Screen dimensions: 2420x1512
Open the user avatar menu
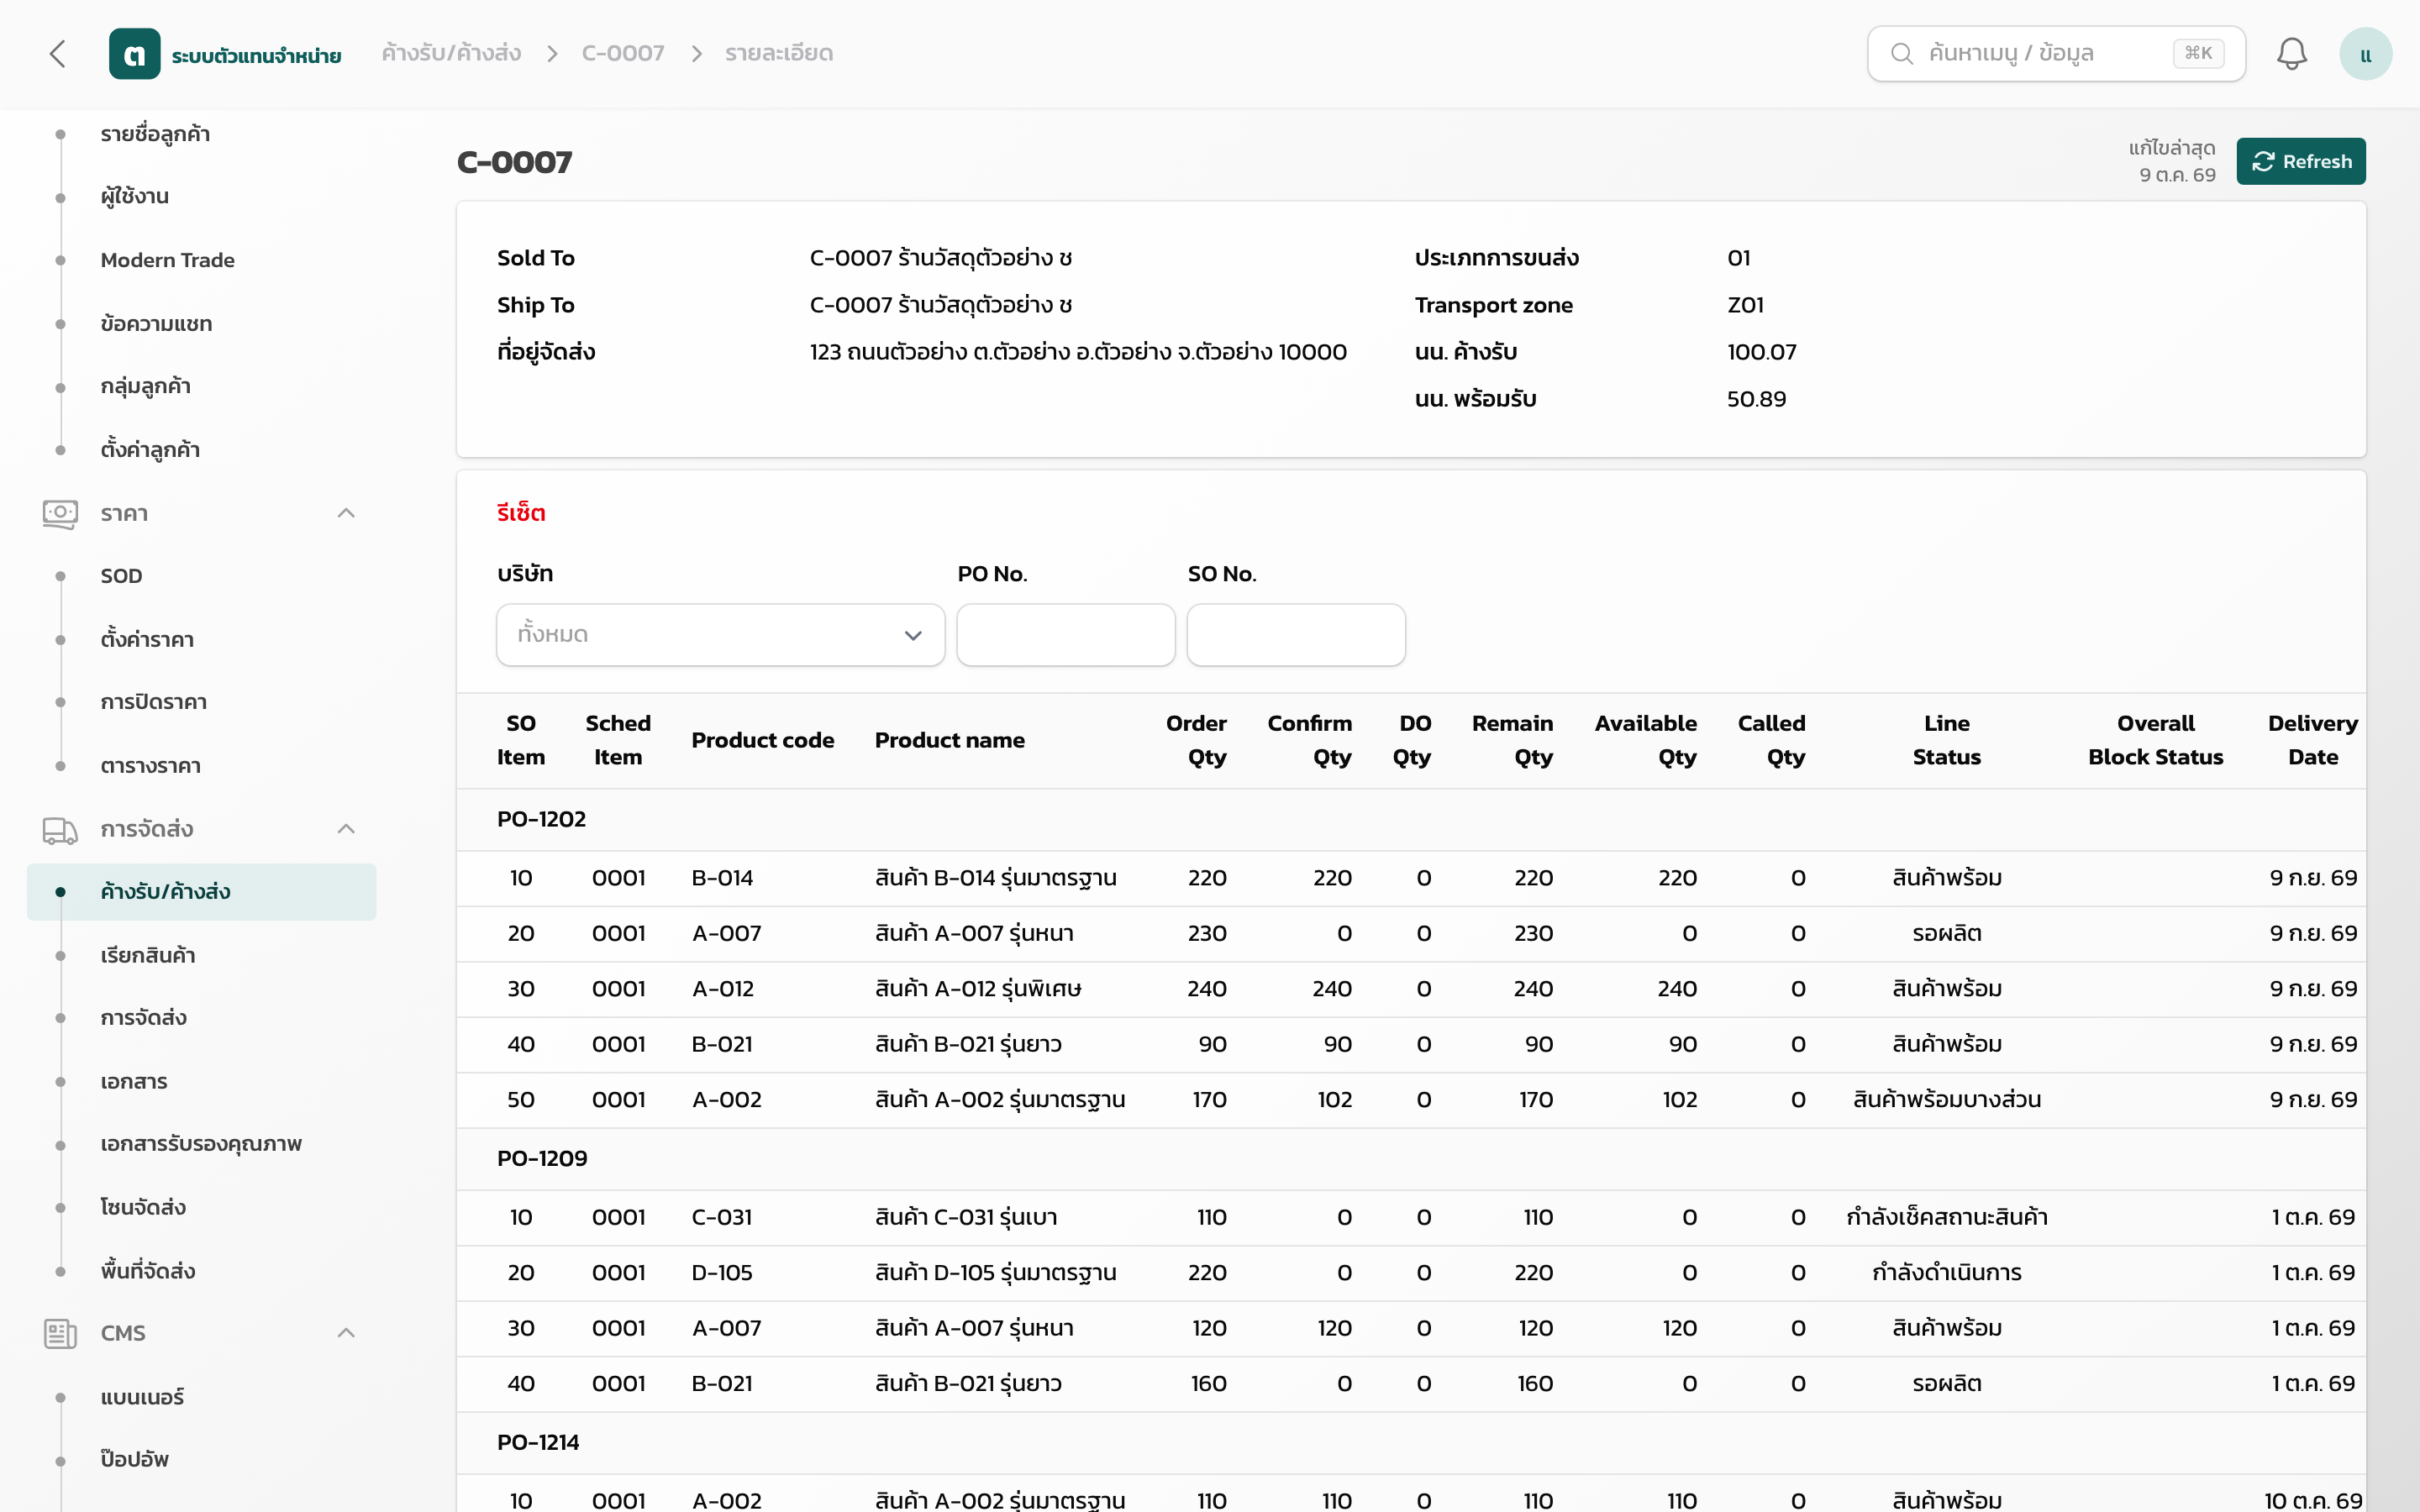click(2365, 54)
